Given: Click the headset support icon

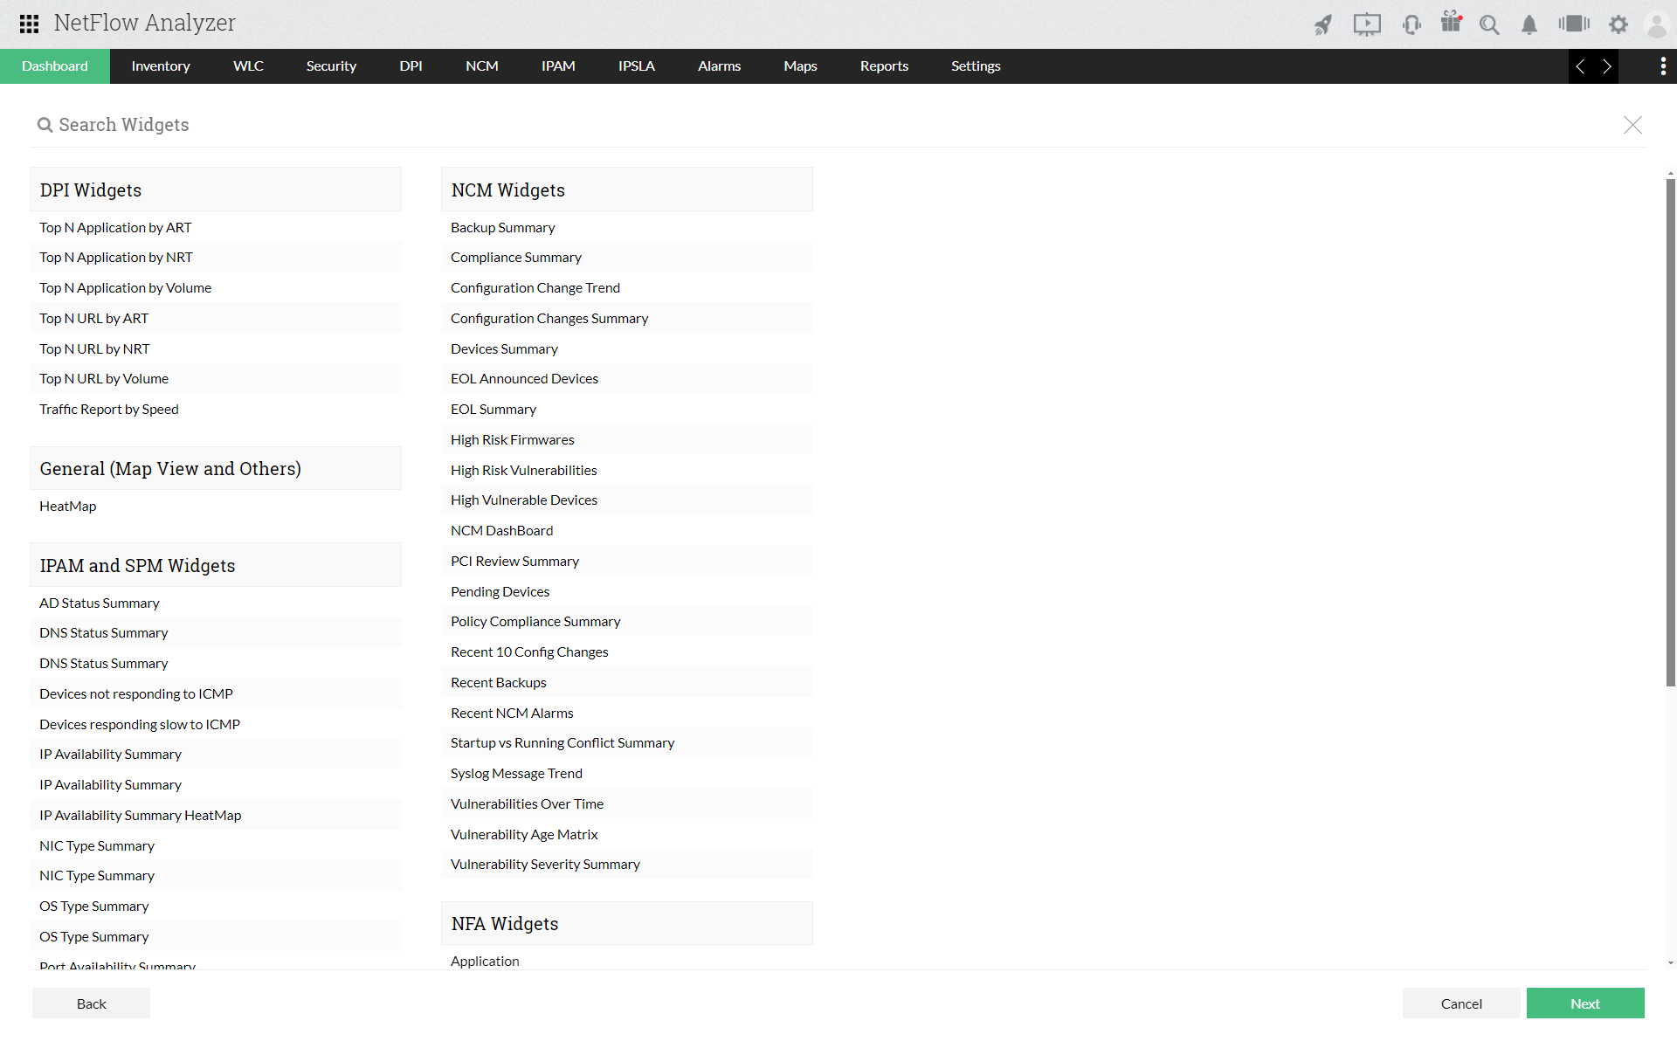Looking at the screenshot, I should coord(1411,24).
